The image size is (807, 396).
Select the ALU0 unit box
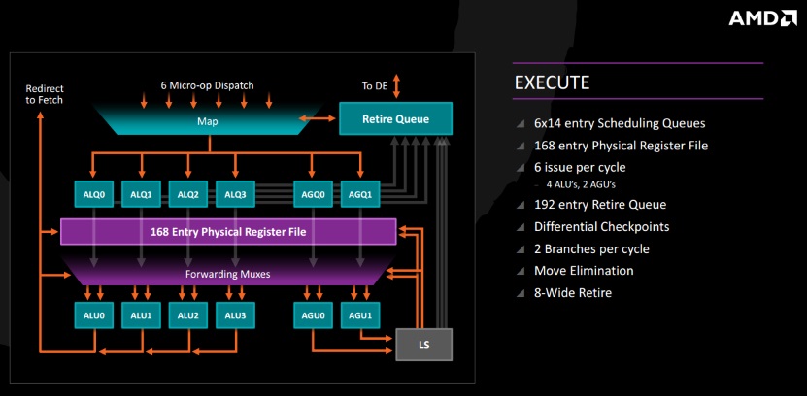coord(93,315)
